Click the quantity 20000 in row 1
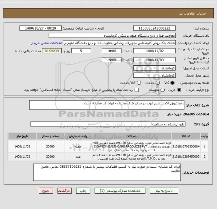Viewport: 217px width, 209px height. 50,146
